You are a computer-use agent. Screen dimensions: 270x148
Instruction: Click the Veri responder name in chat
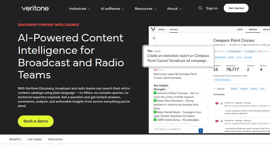(x=156, y=70)
